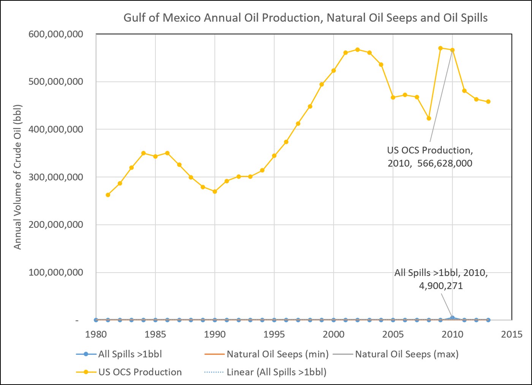Click the 2015 x-axis label

(x=511, y=335)
